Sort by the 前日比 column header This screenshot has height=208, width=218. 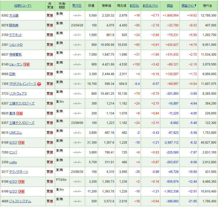click(134, 6)
